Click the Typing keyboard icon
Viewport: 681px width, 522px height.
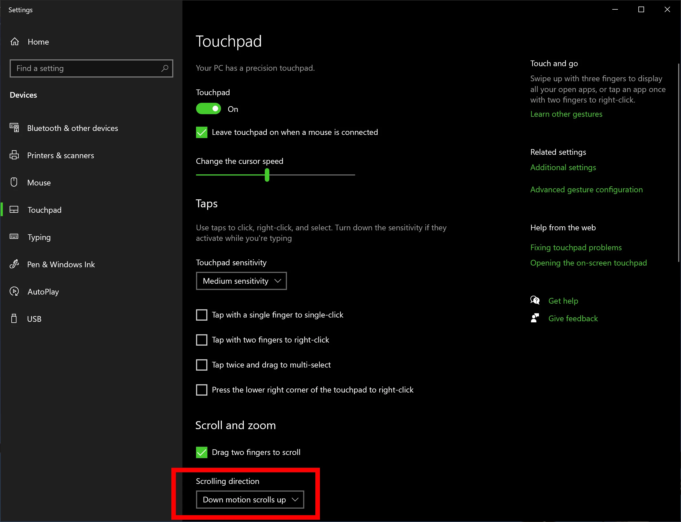14,237
